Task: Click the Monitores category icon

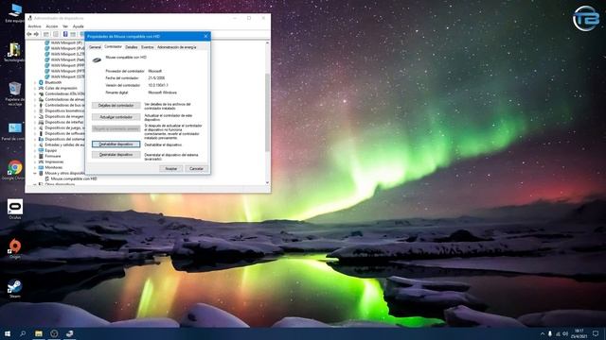Action: coord(41,167)
